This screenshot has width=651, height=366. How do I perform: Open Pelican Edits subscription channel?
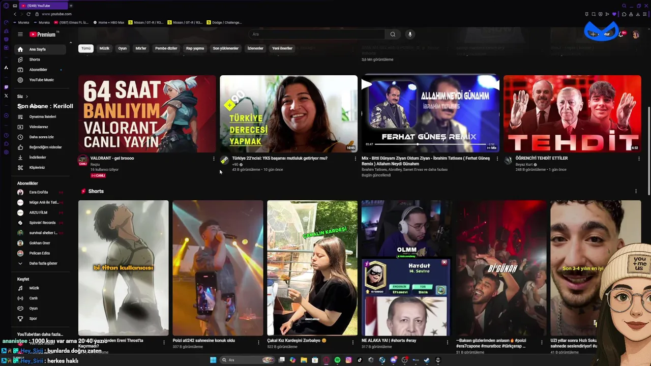41,253
